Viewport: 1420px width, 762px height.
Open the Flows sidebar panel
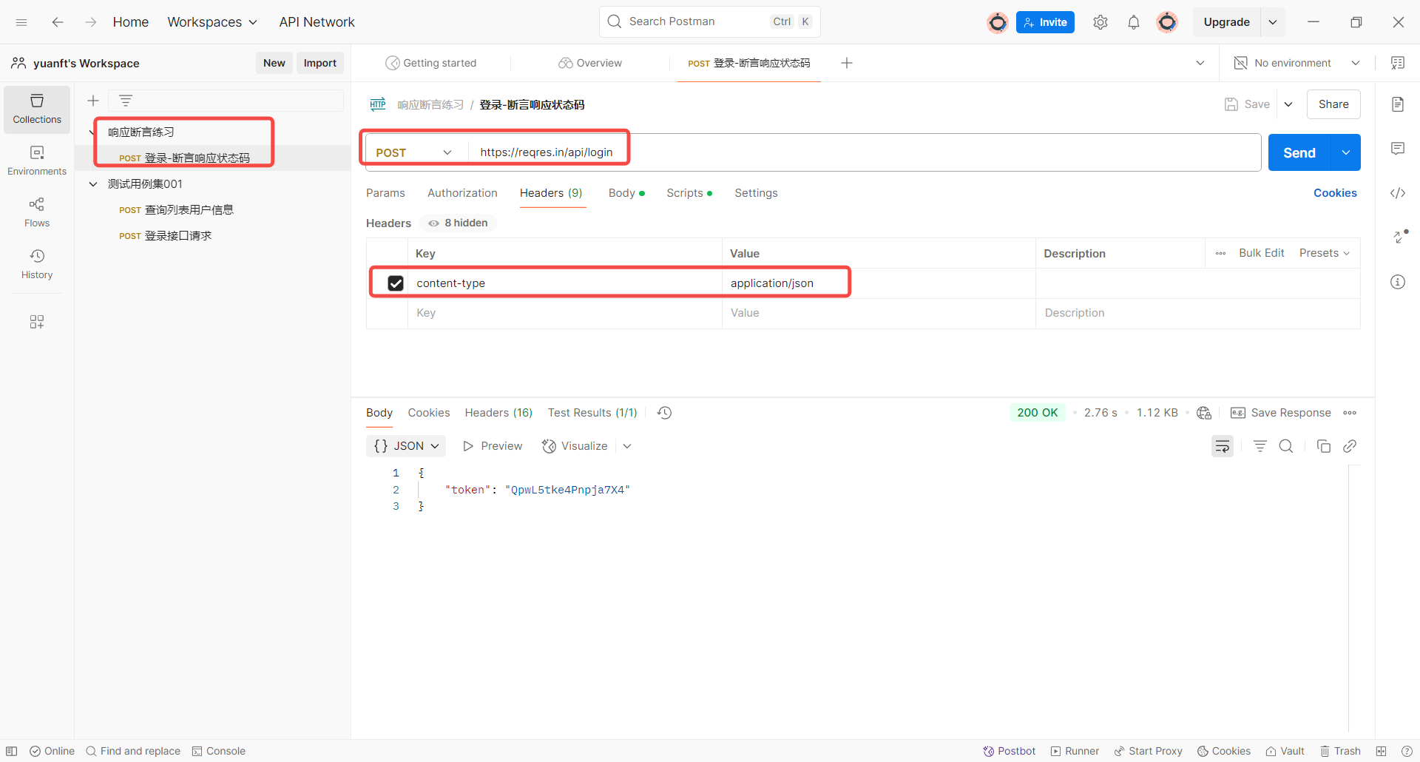tap(37, 212)
